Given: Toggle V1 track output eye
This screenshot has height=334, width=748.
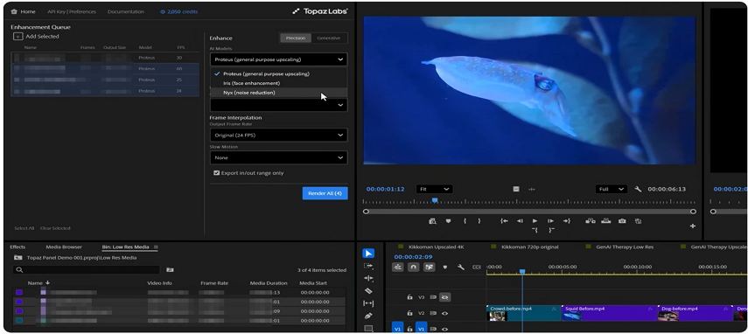Looking at the screenshot, I should point(444,329).
